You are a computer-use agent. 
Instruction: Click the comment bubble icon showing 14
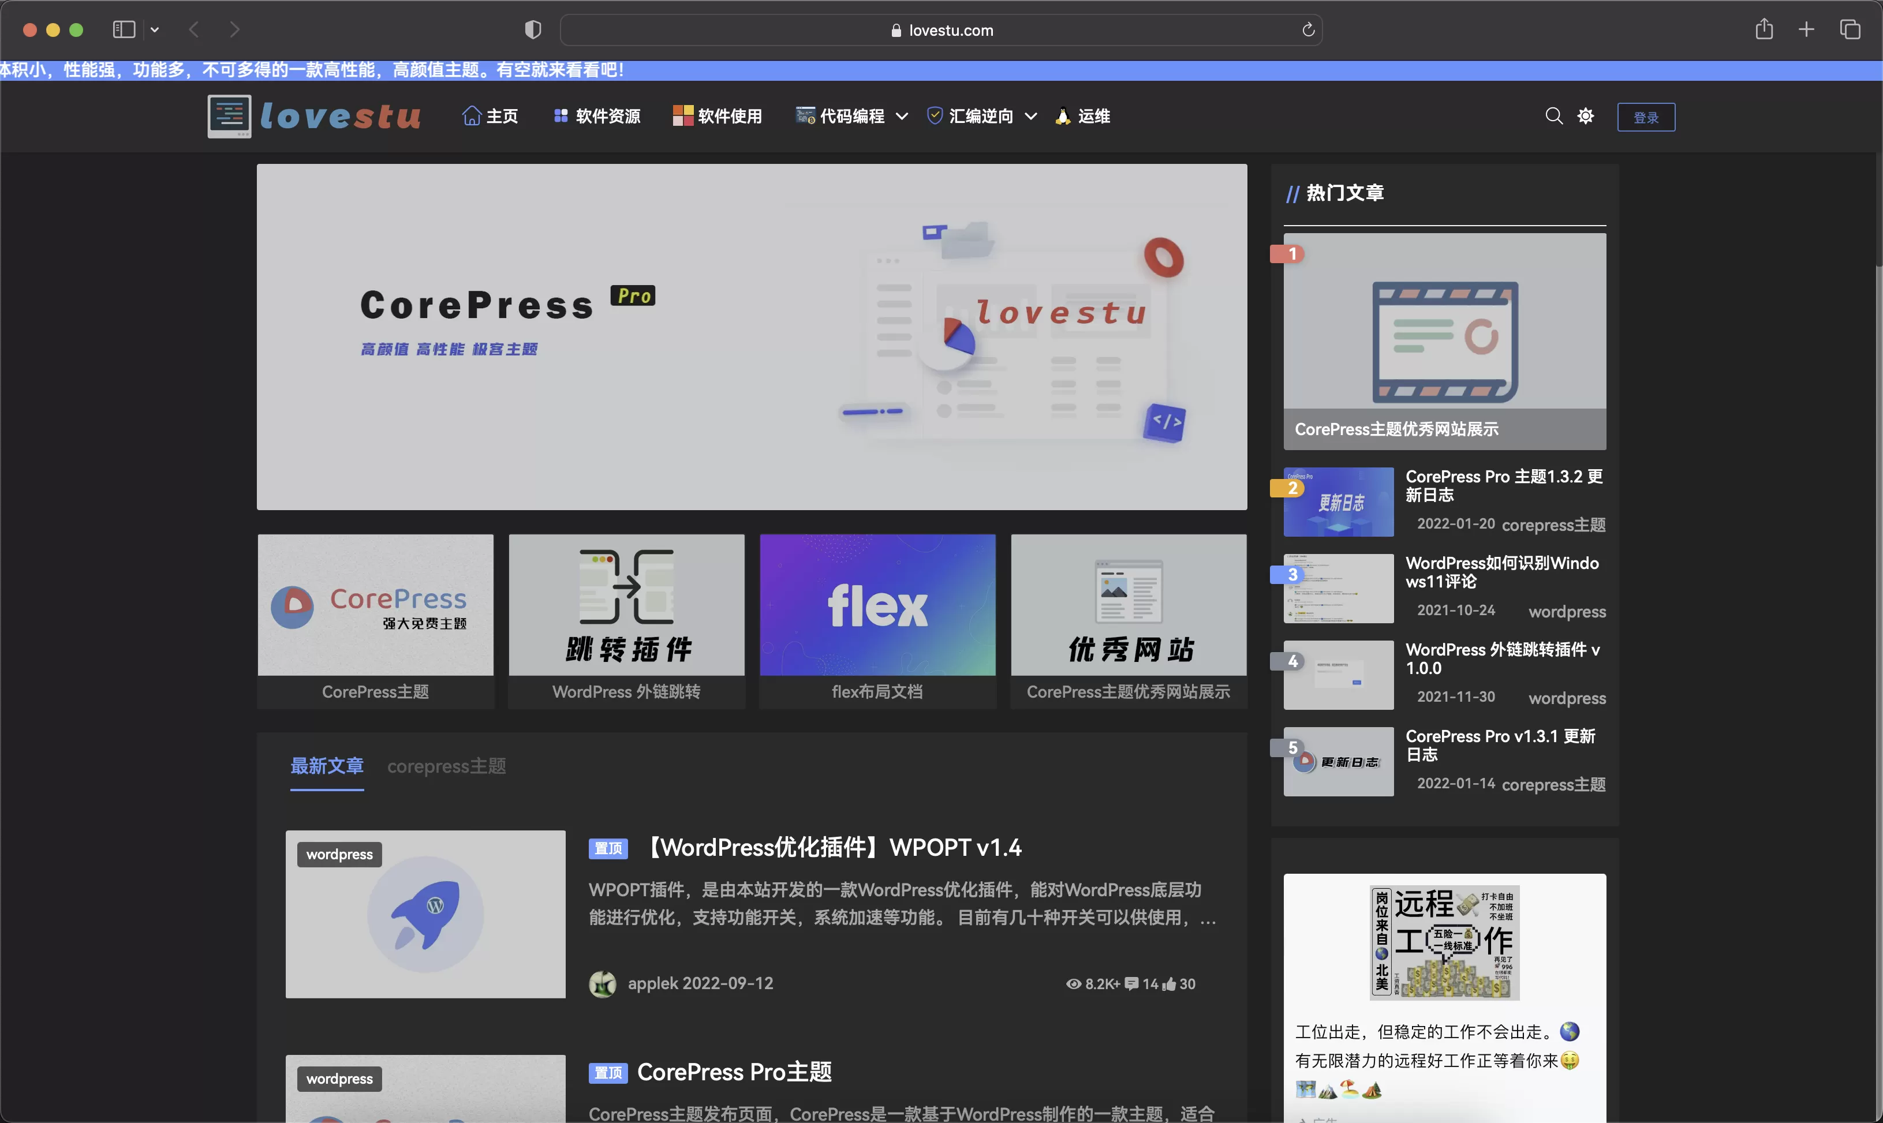[x=1131, y=984]
